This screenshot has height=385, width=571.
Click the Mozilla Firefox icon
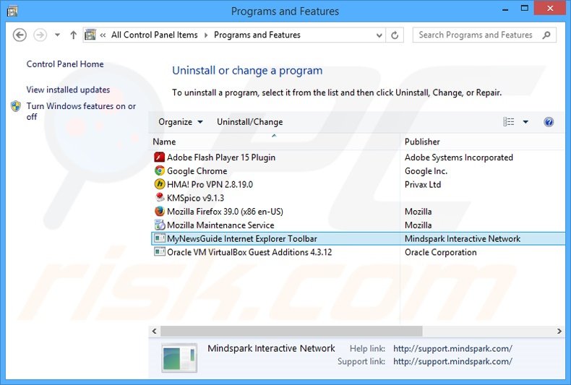(x=159, y=212)
